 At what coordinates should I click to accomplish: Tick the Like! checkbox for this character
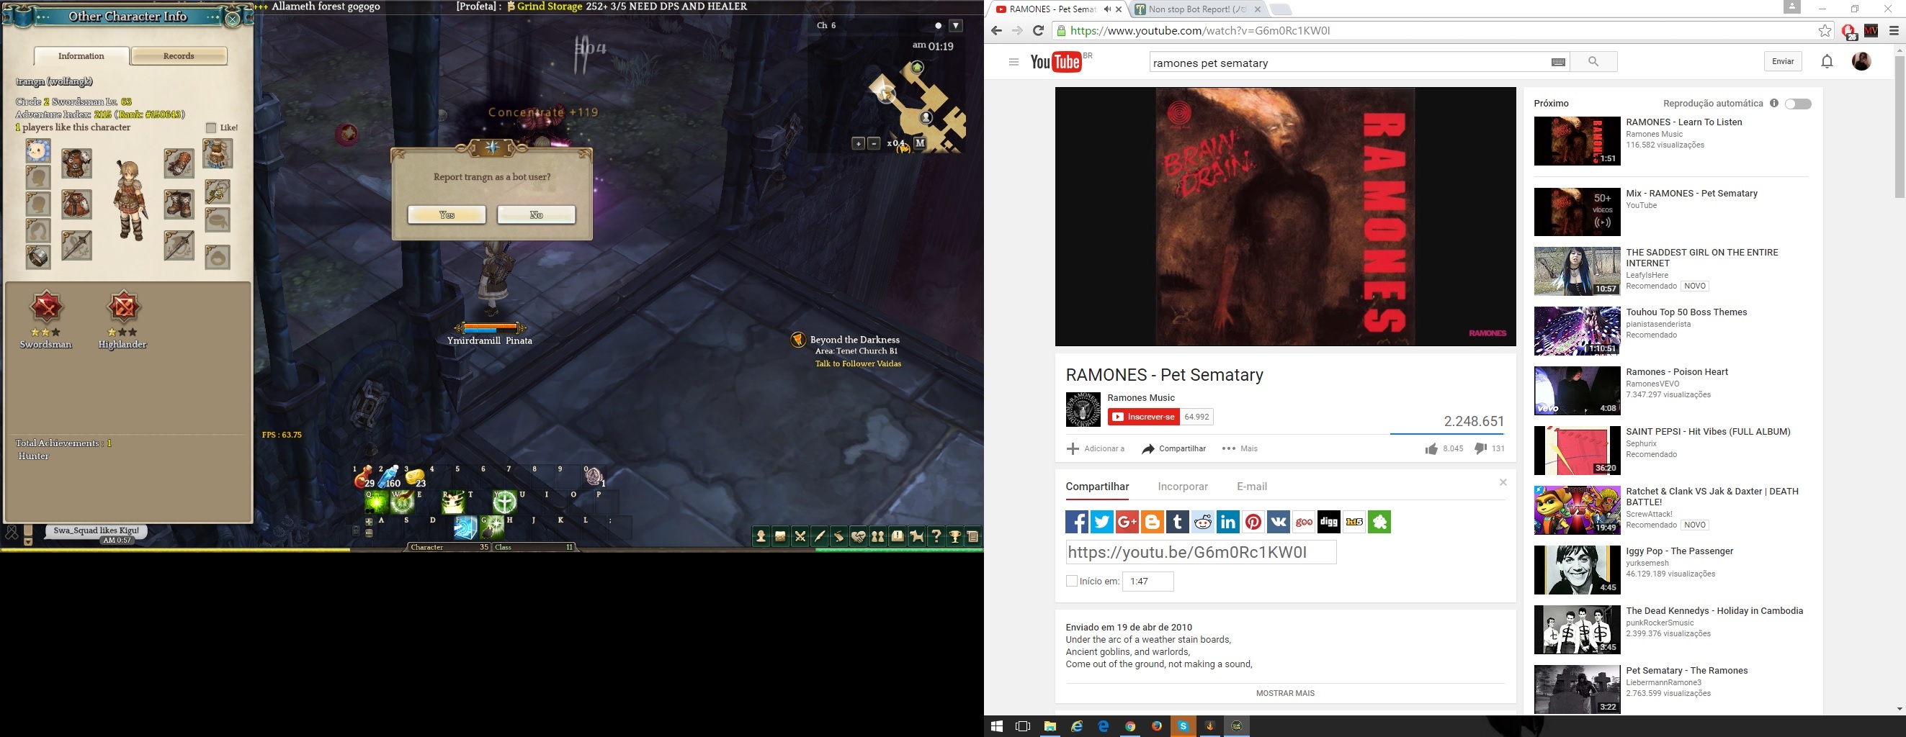[211, 128]
